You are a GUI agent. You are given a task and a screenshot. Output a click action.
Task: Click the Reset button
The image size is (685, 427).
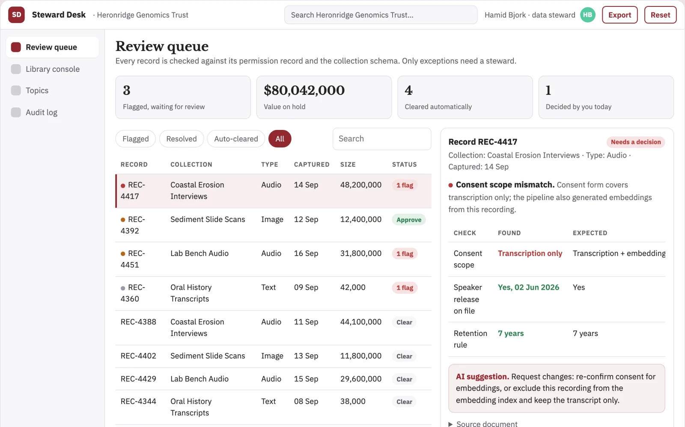tap(660, 15)
